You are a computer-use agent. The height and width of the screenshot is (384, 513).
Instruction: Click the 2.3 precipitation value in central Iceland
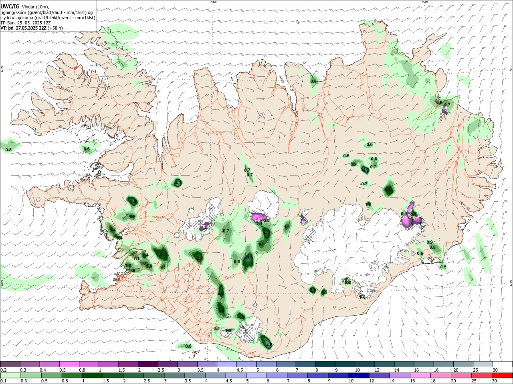[267, 232]
